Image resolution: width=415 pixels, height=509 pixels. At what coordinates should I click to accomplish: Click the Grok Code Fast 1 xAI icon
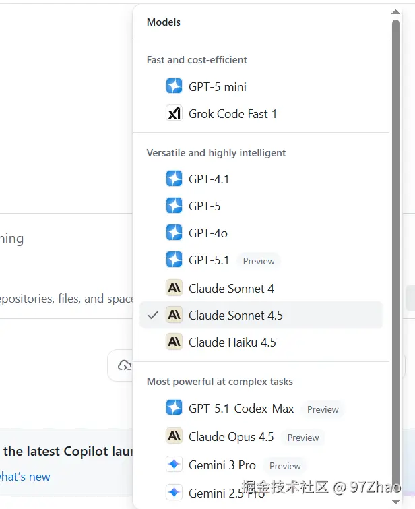[x=174, y=113]
